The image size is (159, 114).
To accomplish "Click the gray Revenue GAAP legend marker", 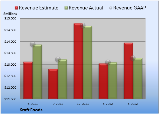I will (111, 8).
